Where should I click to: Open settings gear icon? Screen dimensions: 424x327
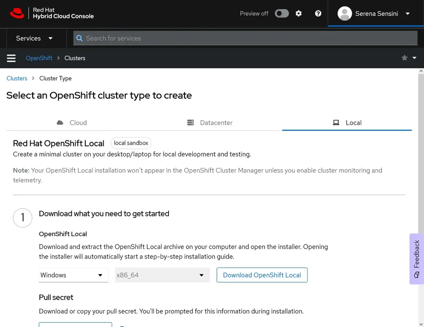pos(299,14)
